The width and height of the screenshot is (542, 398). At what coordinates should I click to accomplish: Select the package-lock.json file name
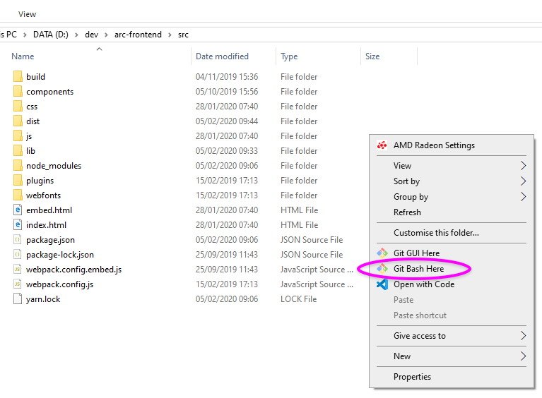click(60, 255)
